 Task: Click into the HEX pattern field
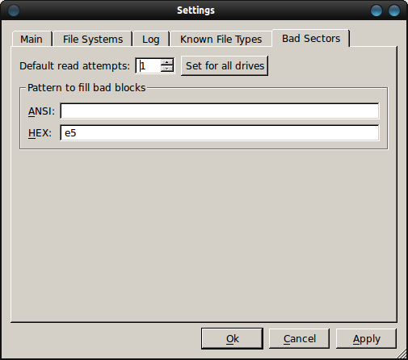coord(220,132)
